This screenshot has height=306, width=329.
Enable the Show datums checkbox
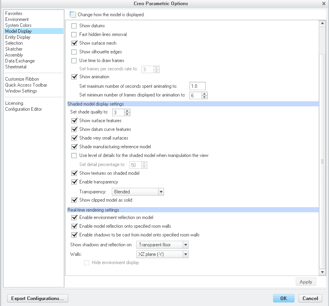coord(74,26)
